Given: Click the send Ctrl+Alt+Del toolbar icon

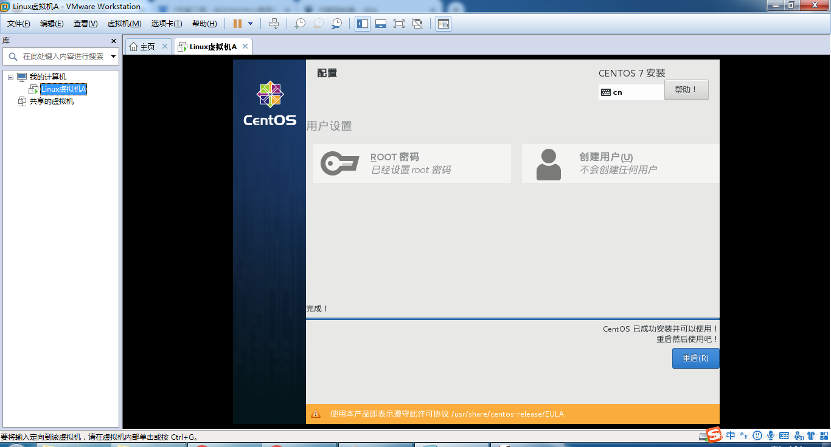Looking at the screenshot, I should (274, 24).
